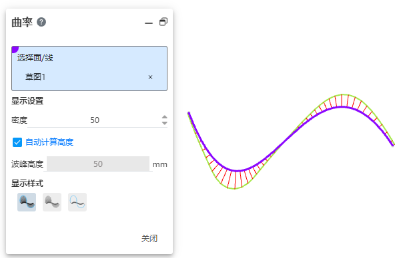The height and width of the screenshot is (258, 399).
Task: Select blue outline-only display style icon
Action: [x=77, y=202]
